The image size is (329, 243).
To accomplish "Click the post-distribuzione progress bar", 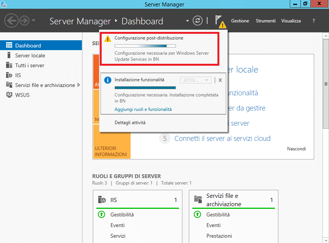I will click(x=145, y=46).
